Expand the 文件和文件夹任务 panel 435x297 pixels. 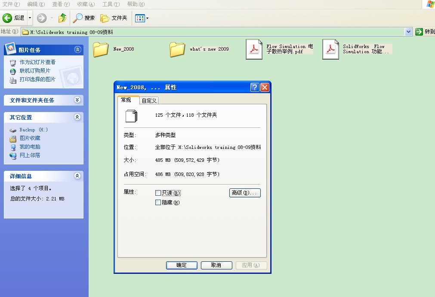point(77,100)
